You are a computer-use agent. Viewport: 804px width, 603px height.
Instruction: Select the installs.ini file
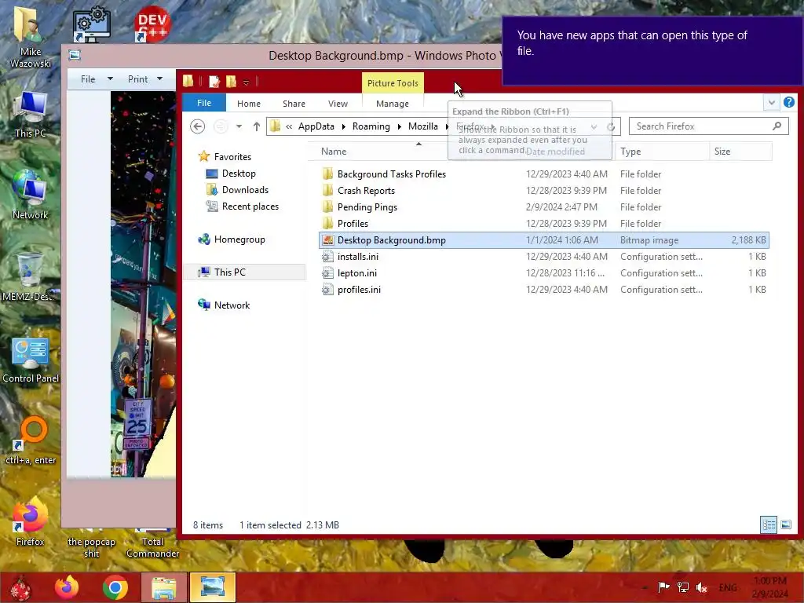pyautogui.click(x=544, y=257)
